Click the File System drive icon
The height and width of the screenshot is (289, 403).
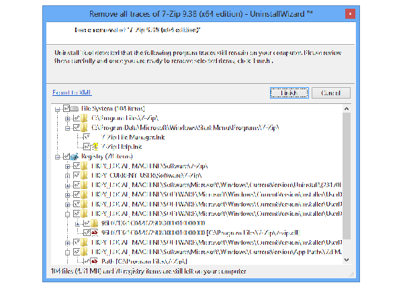pos(75,109)
